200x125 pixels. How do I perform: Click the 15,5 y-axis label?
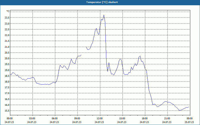7,111
